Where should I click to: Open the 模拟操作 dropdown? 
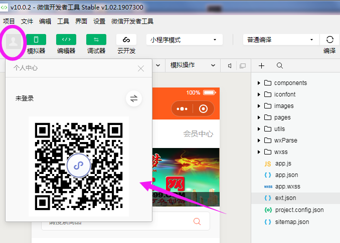click(193, 65)
